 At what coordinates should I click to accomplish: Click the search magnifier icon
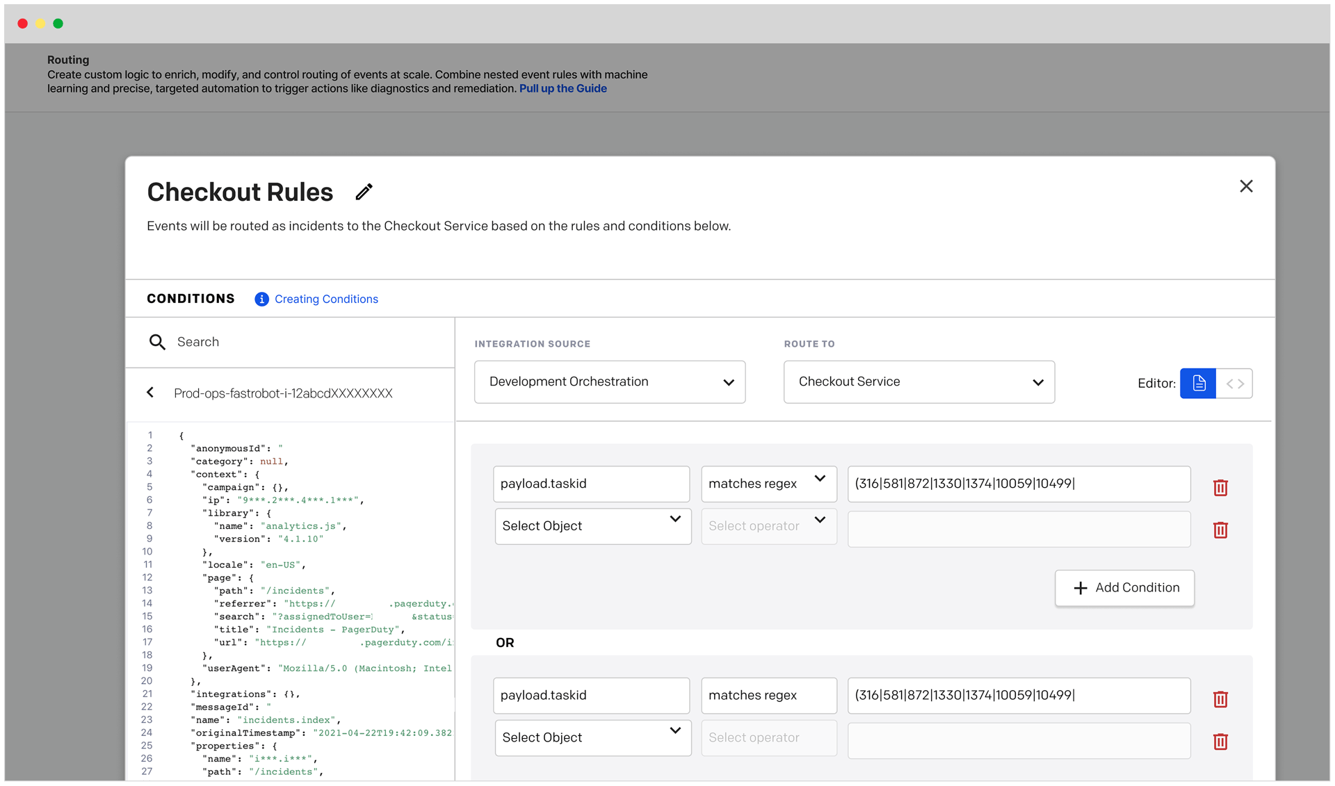pyautogui.click(x=157, y=342)
